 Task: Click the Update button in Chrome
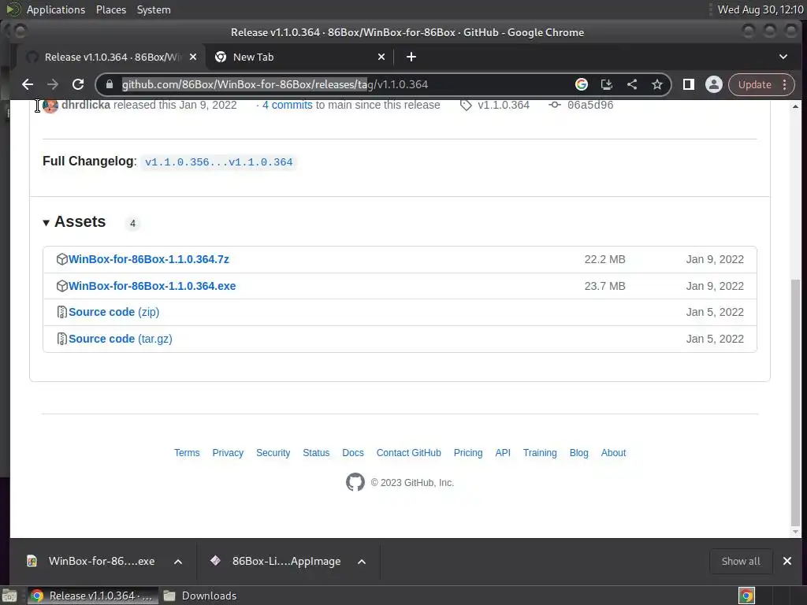coord(754,84)
